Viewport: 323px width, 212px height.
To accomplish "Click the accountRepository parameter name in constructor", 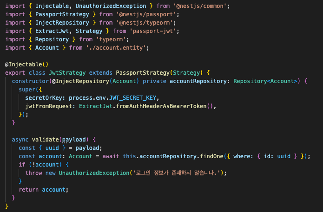I will pos(198,81).
